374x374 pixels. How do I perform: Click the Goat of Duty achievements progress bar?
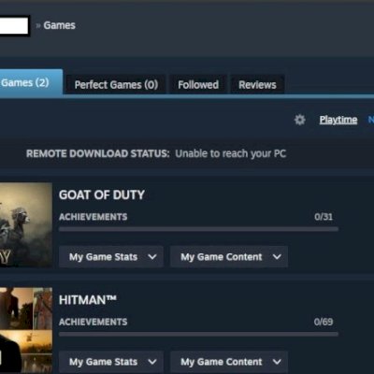point(198,229)
